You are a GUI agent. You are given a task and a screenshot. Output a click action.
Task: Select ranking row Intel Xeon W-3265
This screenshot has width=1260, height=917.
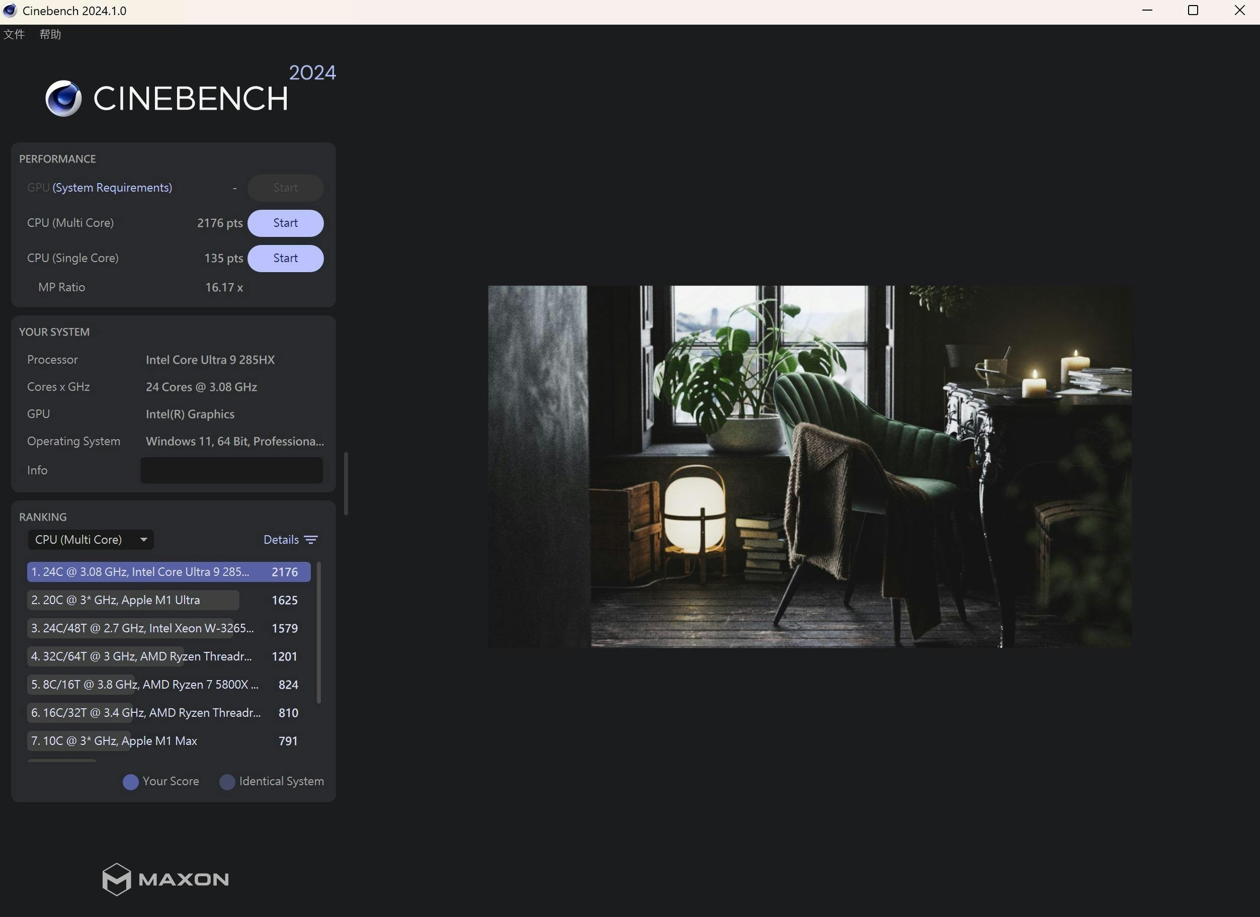169,628
